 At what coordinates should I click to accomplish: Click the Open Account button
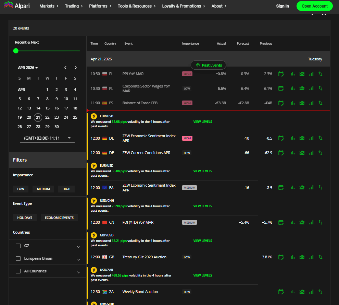(314, 6)
